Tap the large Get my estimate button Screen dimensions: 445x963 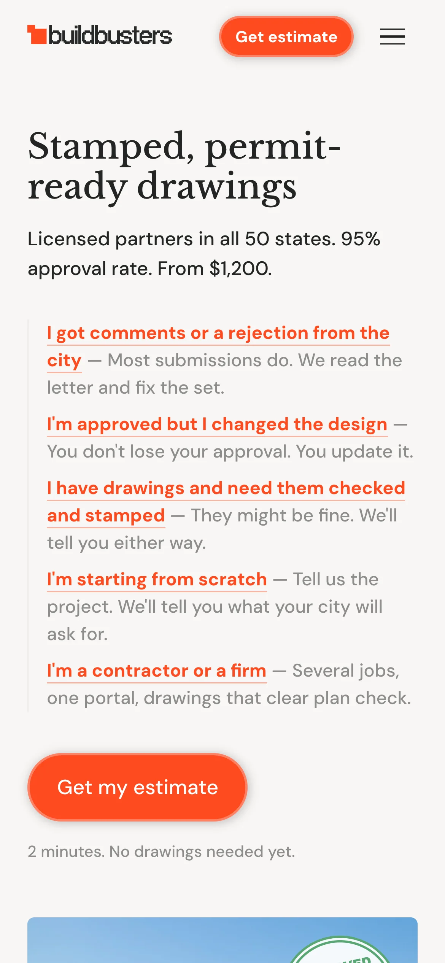click(137, 787)
